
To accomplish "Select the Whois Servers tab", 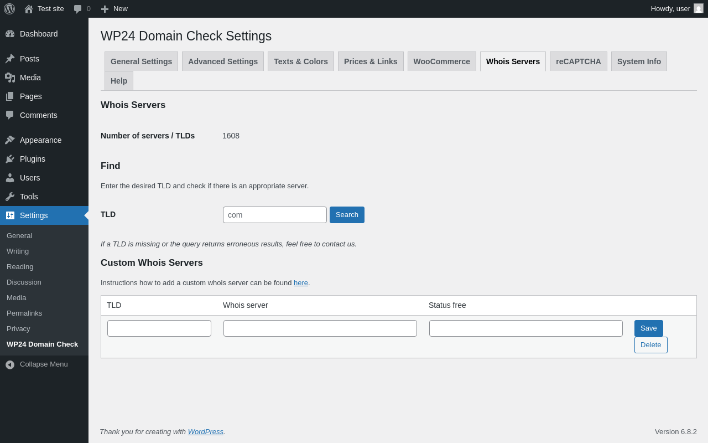I will (x=513, y=61).
